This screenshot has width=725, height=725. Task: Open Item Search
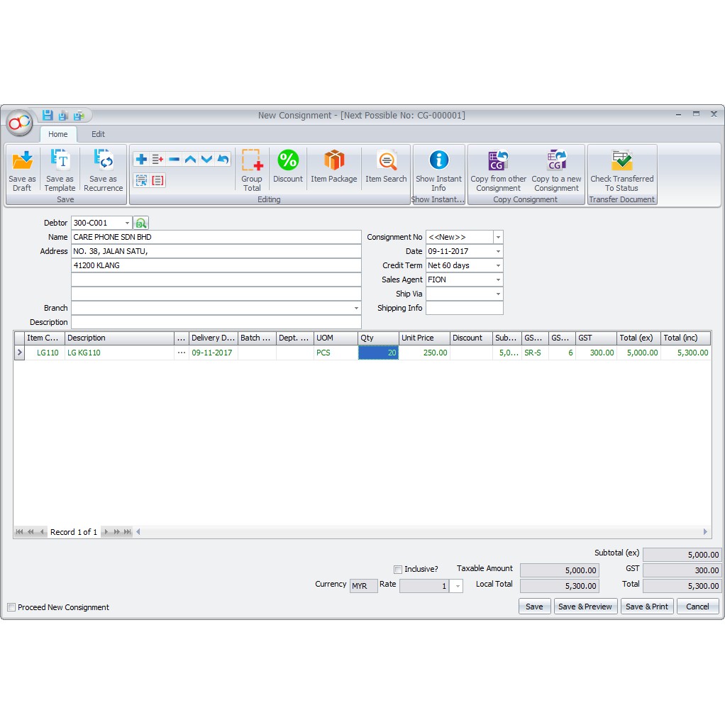pos(386,167)
